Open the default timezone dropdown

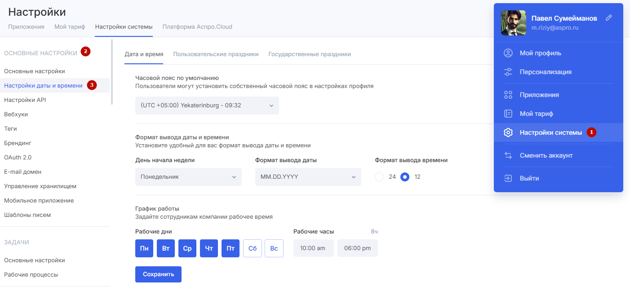207,106
